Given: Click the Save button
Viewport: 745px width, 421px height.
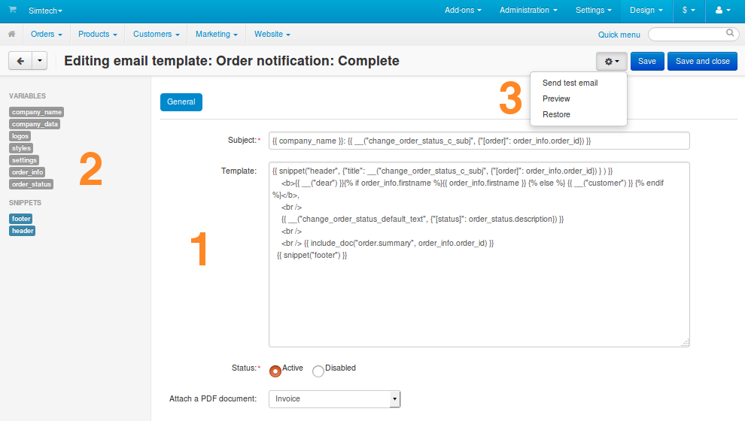Looking at the screenshot, I should coord(647,61).
